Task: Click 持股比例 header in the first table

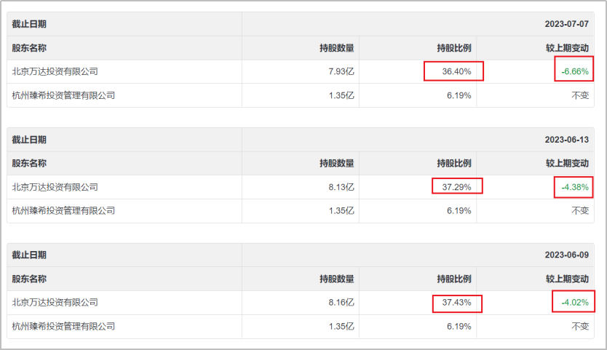Action: point(454,48)
